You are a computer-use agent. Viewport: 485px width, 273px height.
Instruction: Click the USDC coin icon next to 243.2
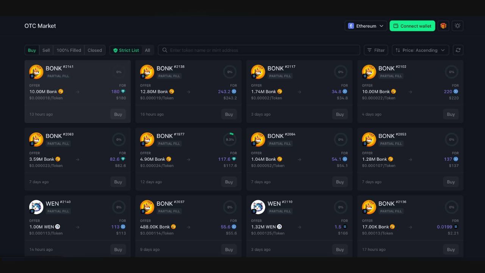(x=234, y=91)
